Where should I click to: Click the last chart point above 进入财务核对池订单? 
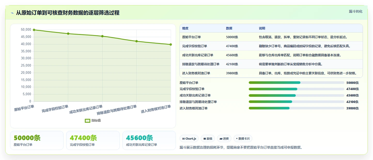pos(171,44)
